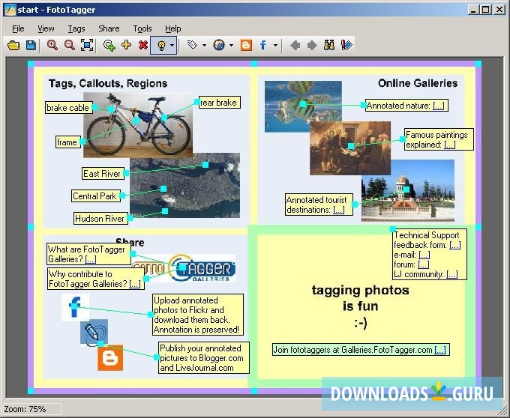The height and width of the screenshot is (418, 510).
Task: Toggle the light bulb show tags button
Action: [x=162, y=46]
